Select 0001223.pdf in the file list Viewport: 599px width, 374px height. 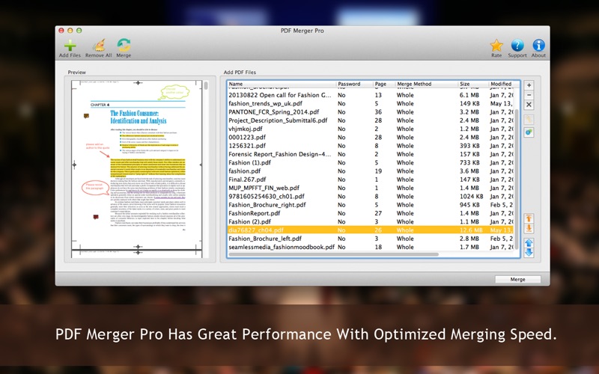[x=371, y=137]
